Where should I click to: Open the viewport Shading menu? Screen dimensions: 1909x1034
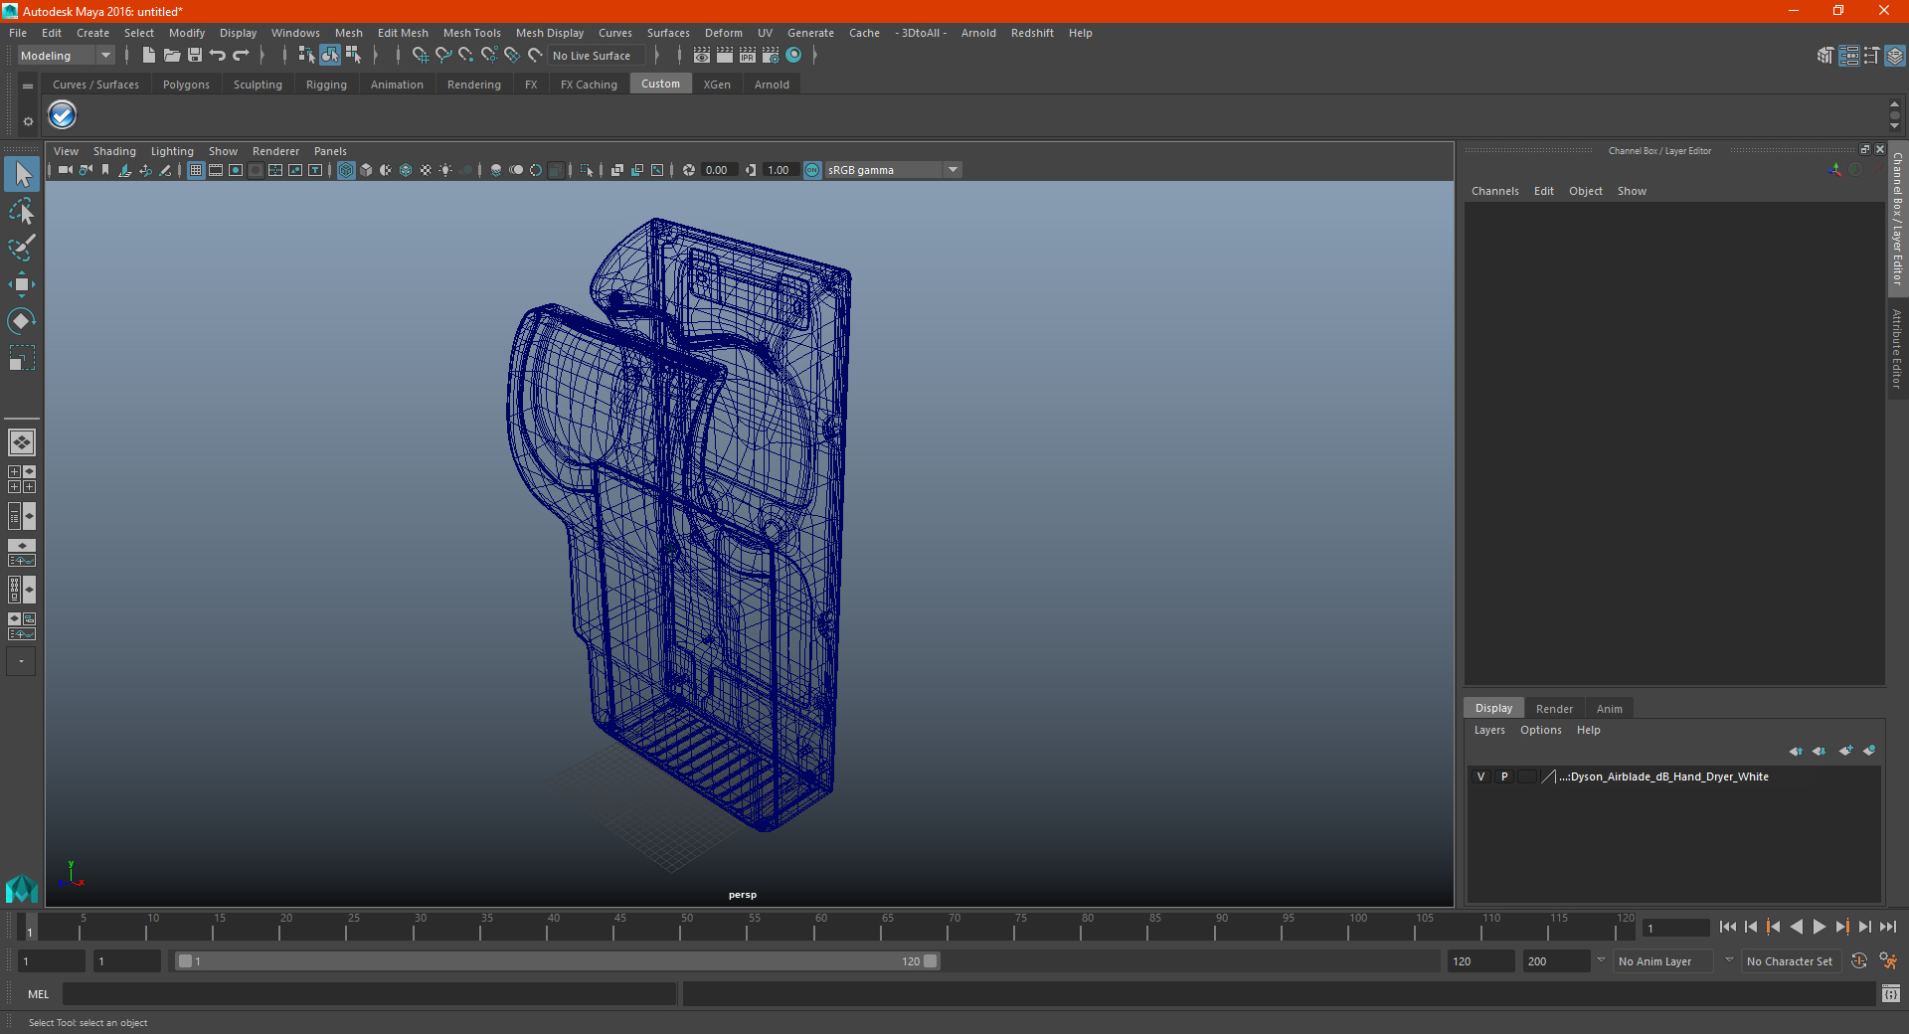pyautogui.click(x=114, y=151)
